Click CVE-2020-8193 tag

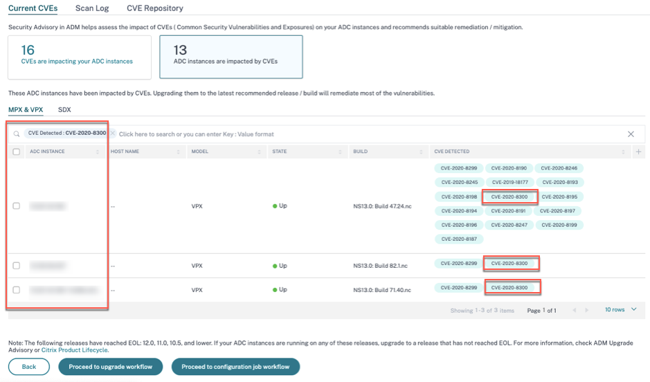pyautogui.click(x=559, y=182)
